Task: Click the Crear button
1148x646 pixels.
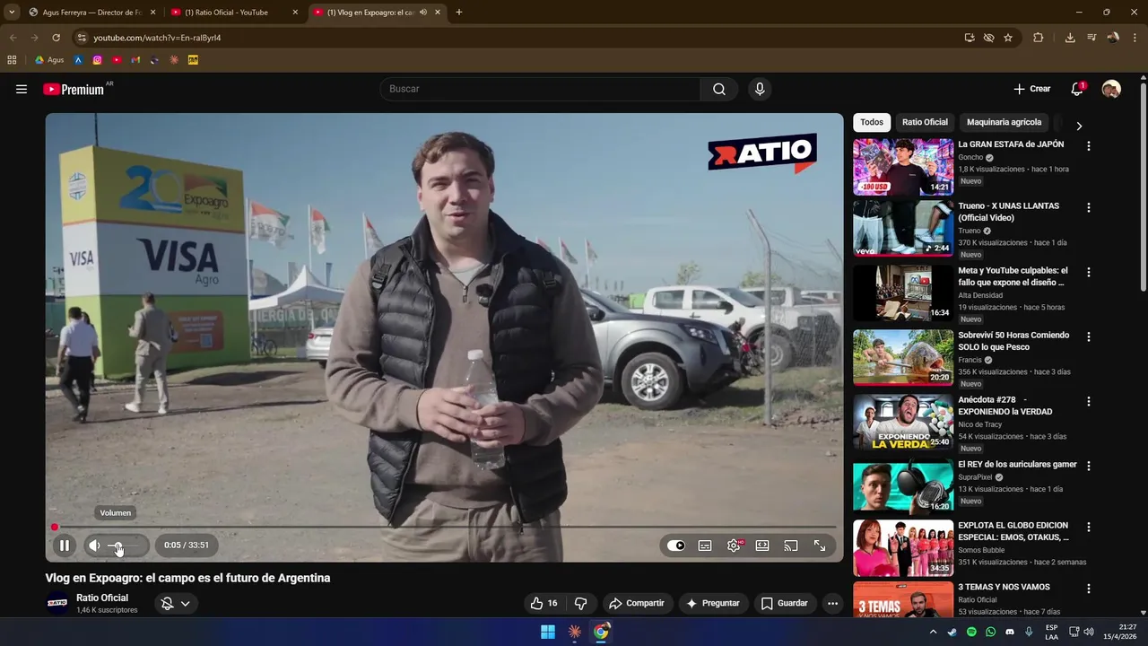Action: click(1031, 89)
